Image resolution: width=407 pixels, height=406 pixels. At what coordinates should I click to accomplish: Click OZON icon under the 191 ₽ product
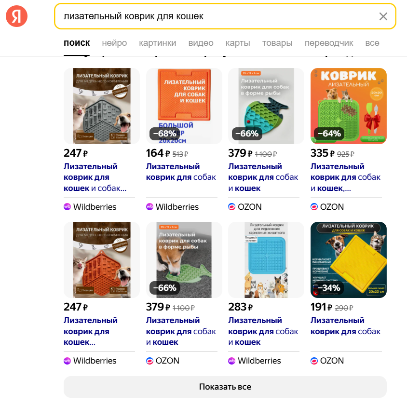(x=314, y=361)
